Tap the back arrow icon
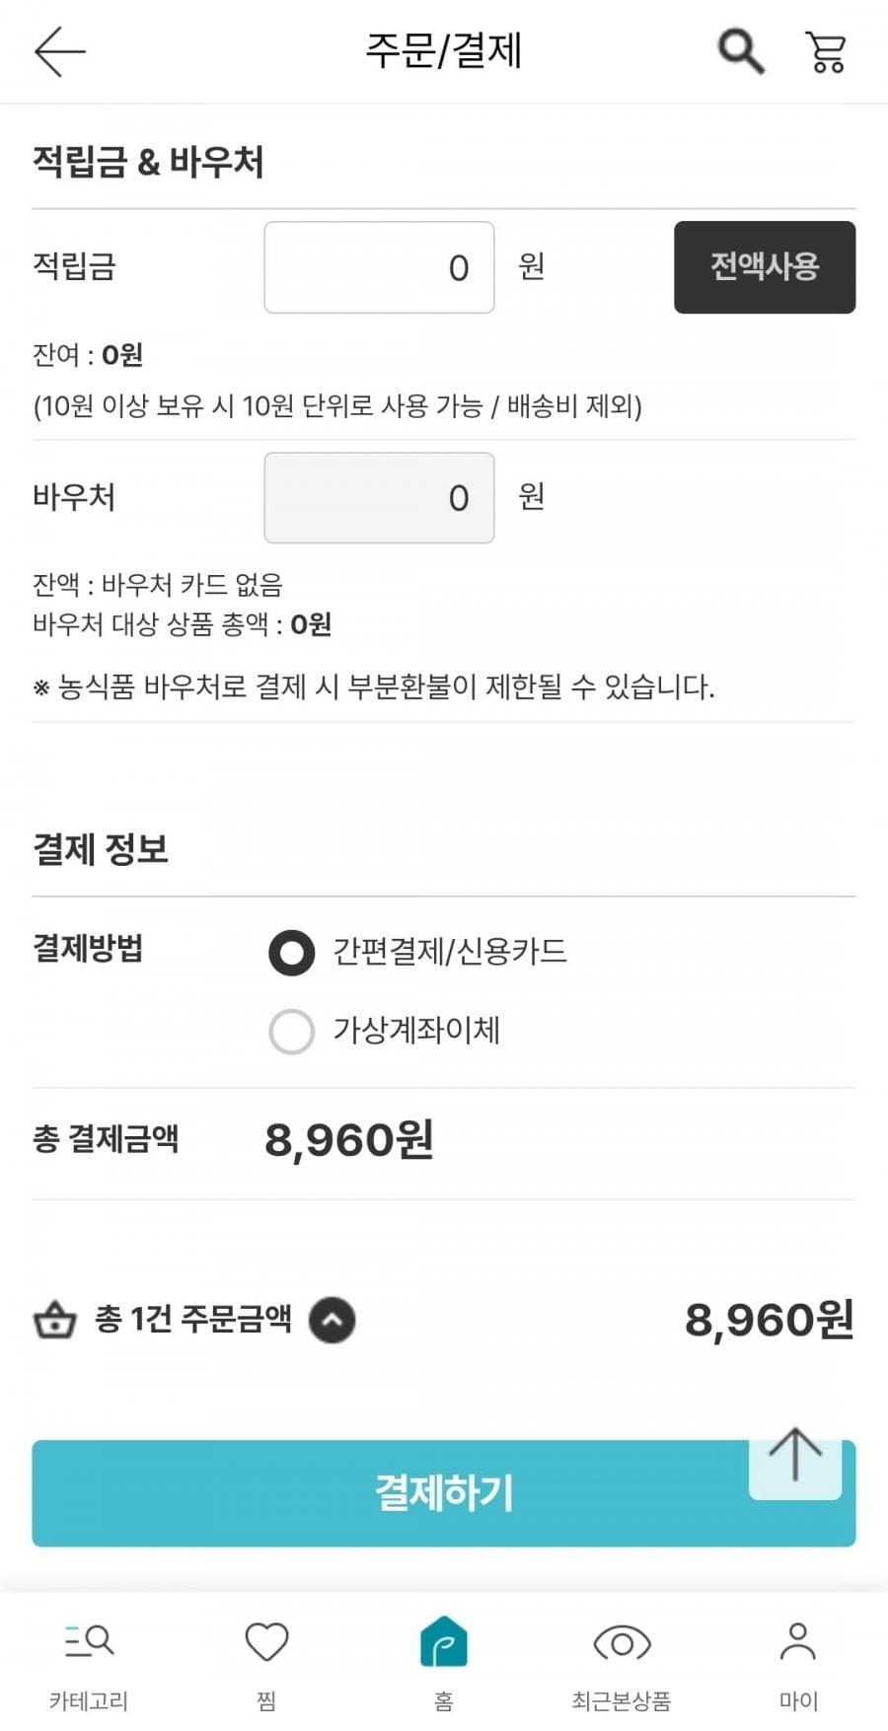888x1731 pixels. click(x=60, y=51)
